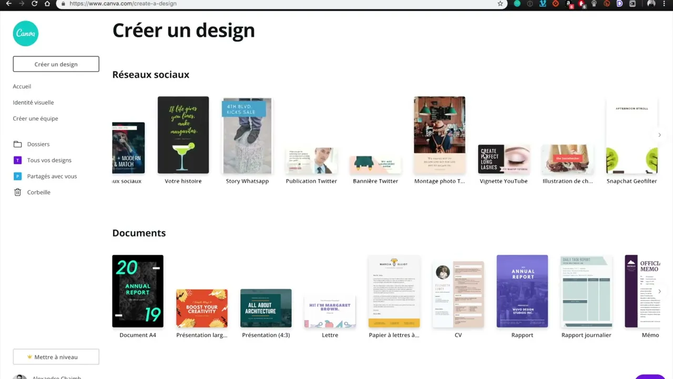Open the Présentation (4:3) template

coord(266,308)
